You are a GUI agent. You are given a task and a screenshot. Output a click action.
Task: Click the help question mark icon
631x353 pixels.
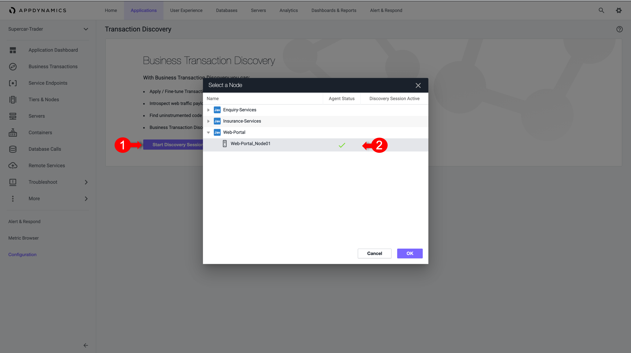coord(619,29)
